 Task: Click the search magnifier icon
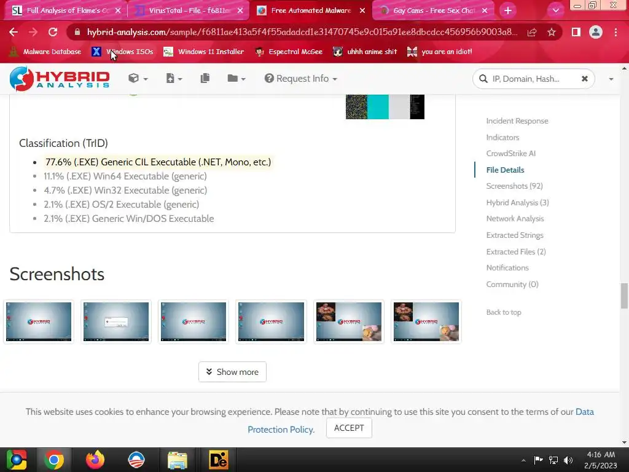[483, 79]
